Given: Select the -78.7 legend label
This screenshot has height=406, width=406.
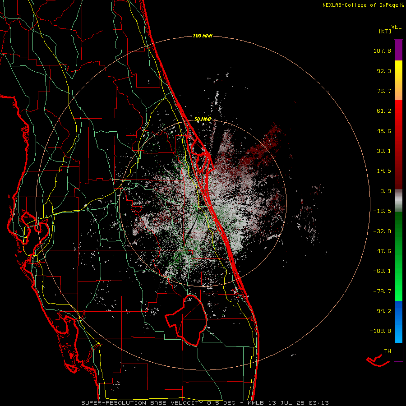Looking at the screenshot, I should pos(382,291).
